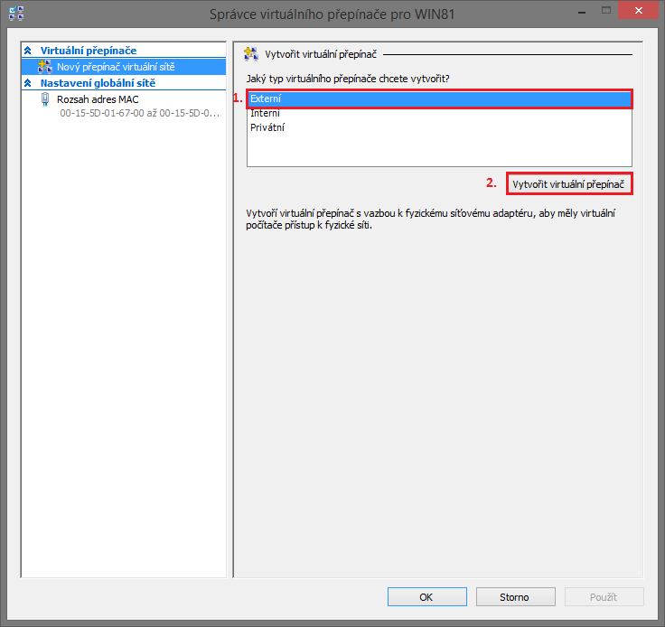The width and height of the screenshot is (665, 627).
Task: Cancel using the Storno button
Action: coord(516,597)
